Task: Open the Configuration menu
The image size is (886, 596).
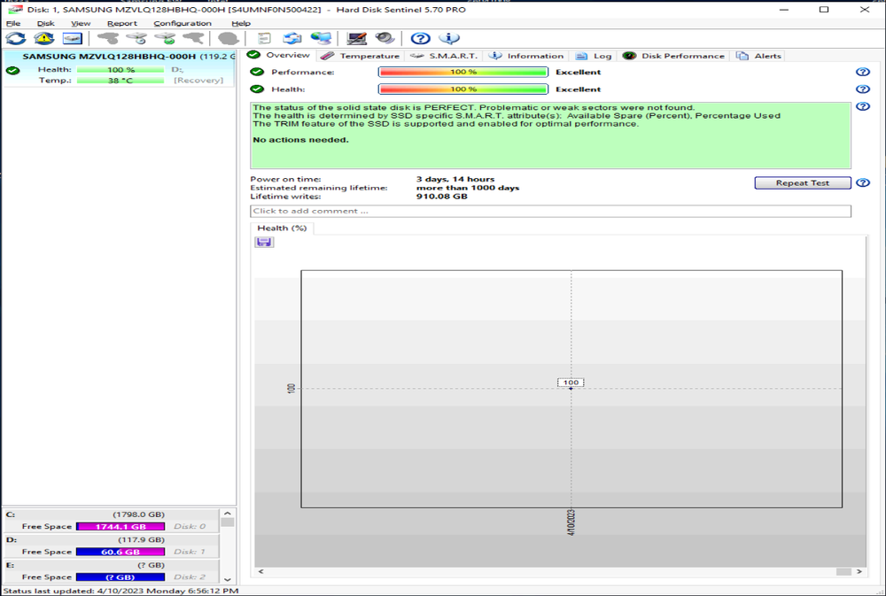Action: click(x=182, y=24)
